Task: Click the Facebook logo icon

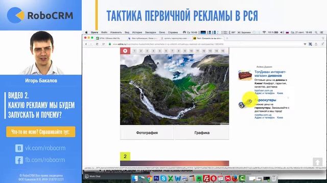Action: (19, 160)
